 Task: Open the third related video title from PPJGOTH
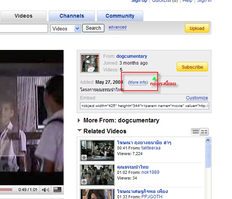tap(142, 191)
